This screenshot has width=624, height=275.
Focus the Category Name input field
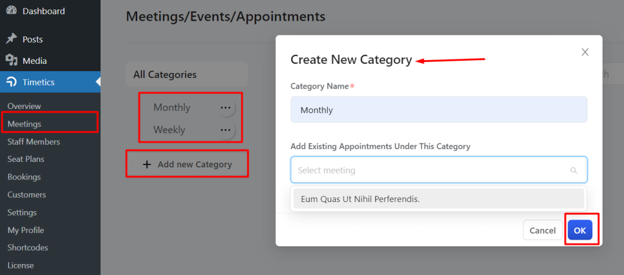click(x=439, y=110)
